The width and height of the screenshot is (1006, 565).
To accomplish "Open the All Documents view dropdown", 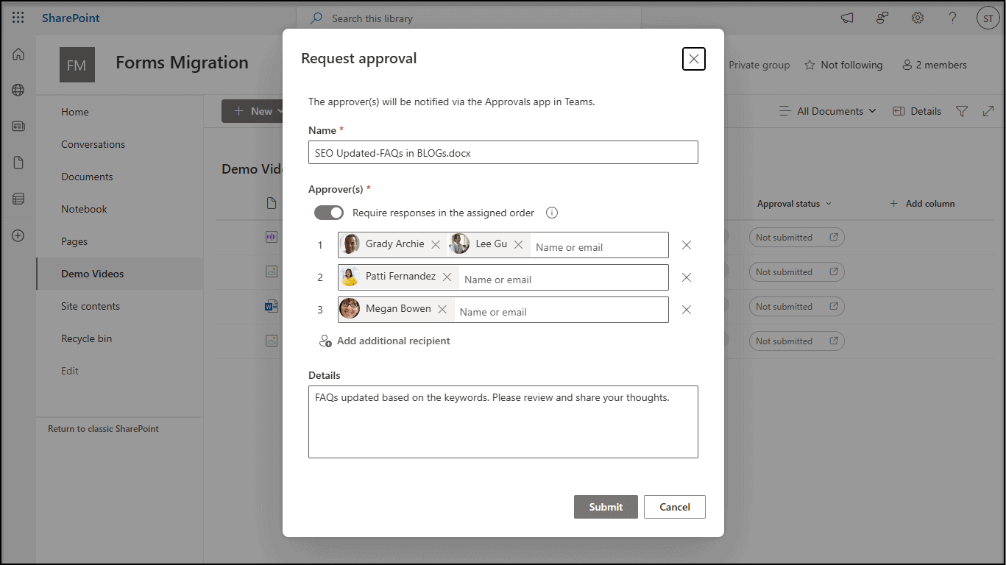I will click(x=827, y=110).
